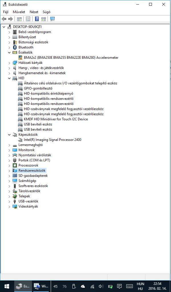Click the Back arrow toolbar icon
This screenshot has width=171, height=292.
tap(4, 19)
